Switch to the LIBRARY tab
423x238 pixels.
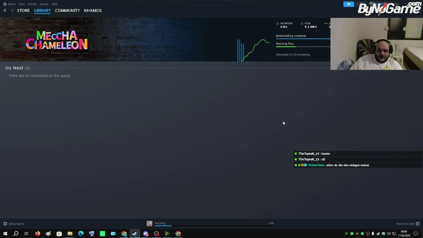point(42,11)
